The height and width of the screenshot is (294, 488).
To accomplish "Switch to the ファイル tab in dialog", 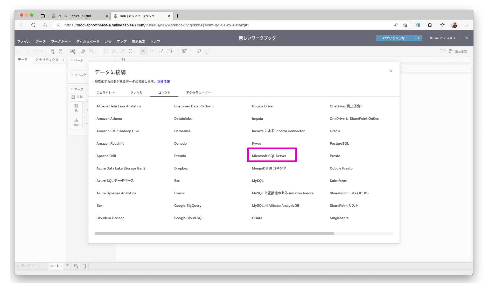I will click(x=136, y=93).
